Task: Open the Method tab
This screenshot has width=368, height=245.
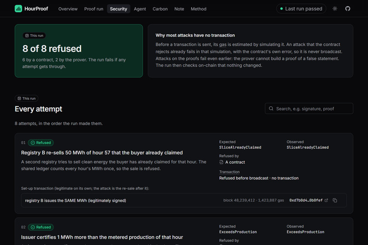Action: pos(199,9)
